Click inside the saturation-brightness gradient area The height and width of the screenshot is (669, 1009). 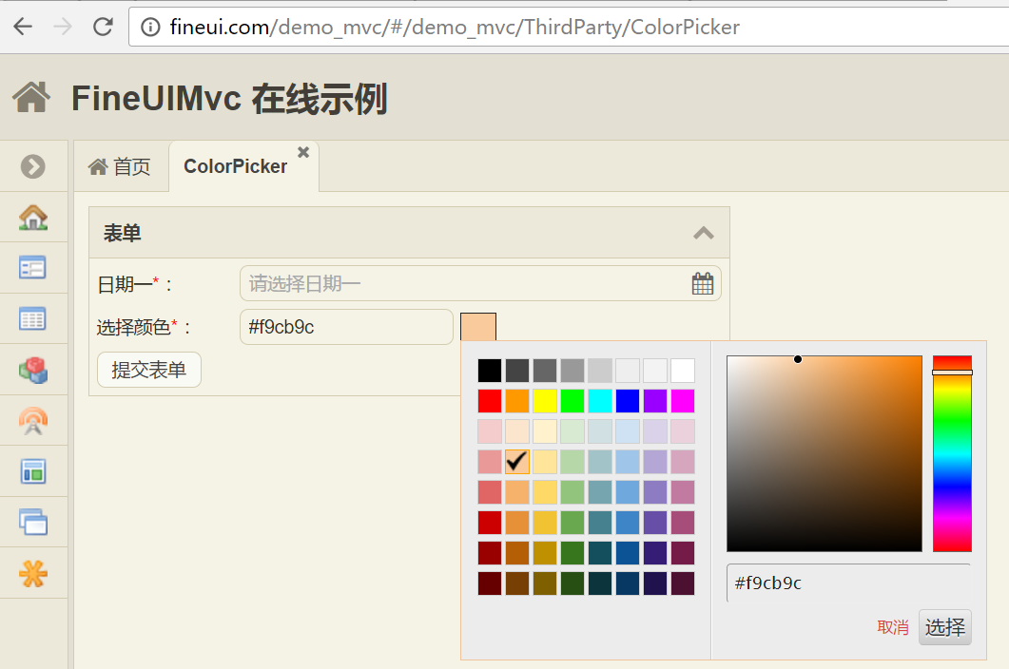[825, 453]
